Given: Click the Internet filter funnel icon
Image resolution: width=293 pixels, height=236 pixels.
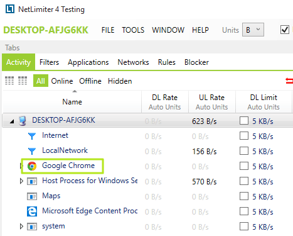Looking at the screenshot, I should (32, 136).
